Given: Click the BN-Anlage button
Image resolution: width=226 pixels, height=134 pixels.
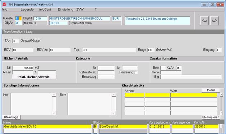Looking at the screenshot, I should pos(11,117).
